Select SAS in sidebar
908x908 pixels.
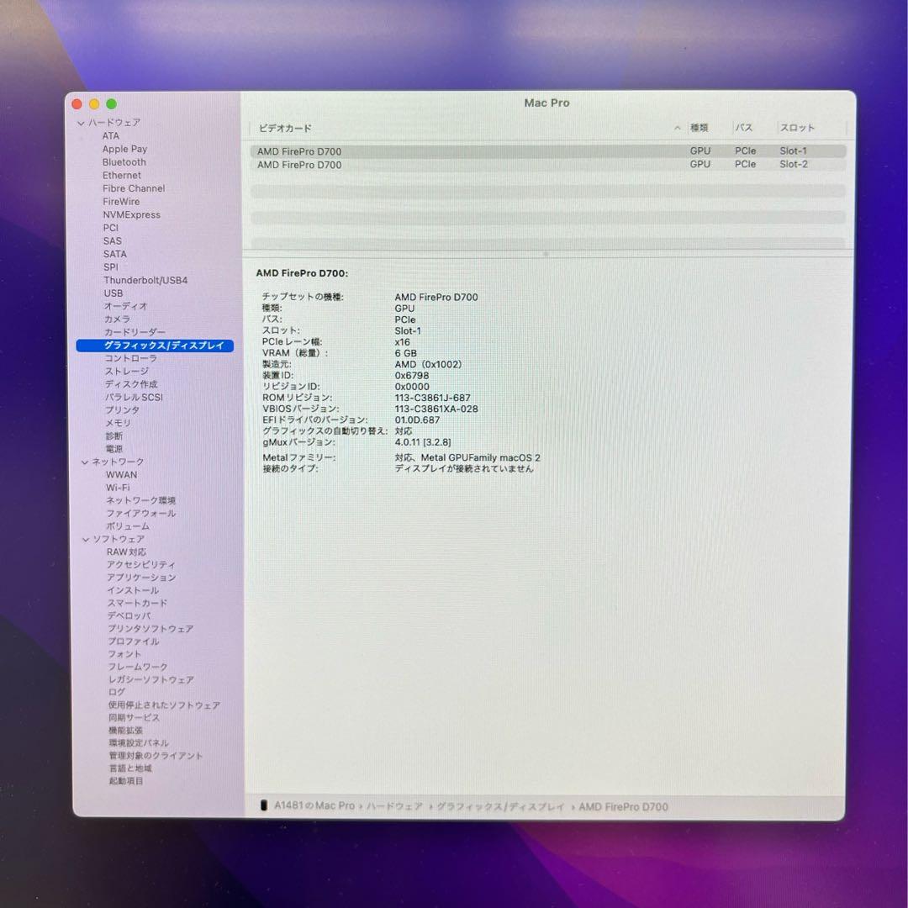click(x=113, y=241)
